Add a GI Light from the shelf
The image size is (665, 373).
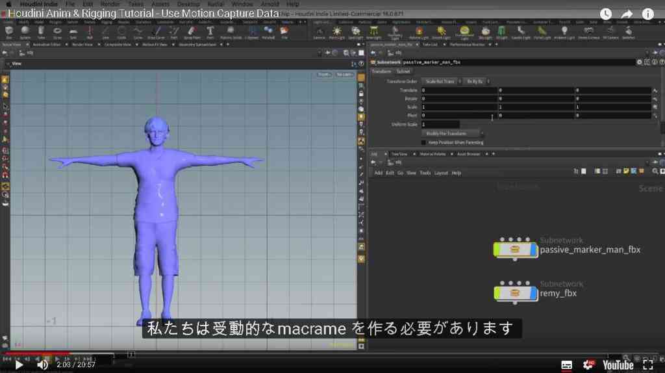pyautogui.click(x=502, y=32)
